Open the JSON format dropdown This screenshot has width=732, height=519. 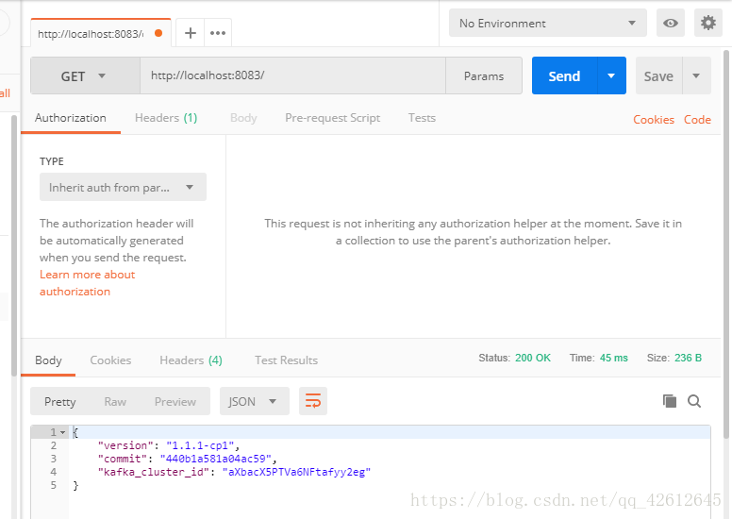tap(255, 401)
